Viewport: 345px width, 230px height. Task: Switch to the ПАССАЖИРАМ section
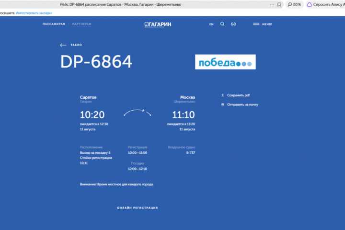(54, 24)
